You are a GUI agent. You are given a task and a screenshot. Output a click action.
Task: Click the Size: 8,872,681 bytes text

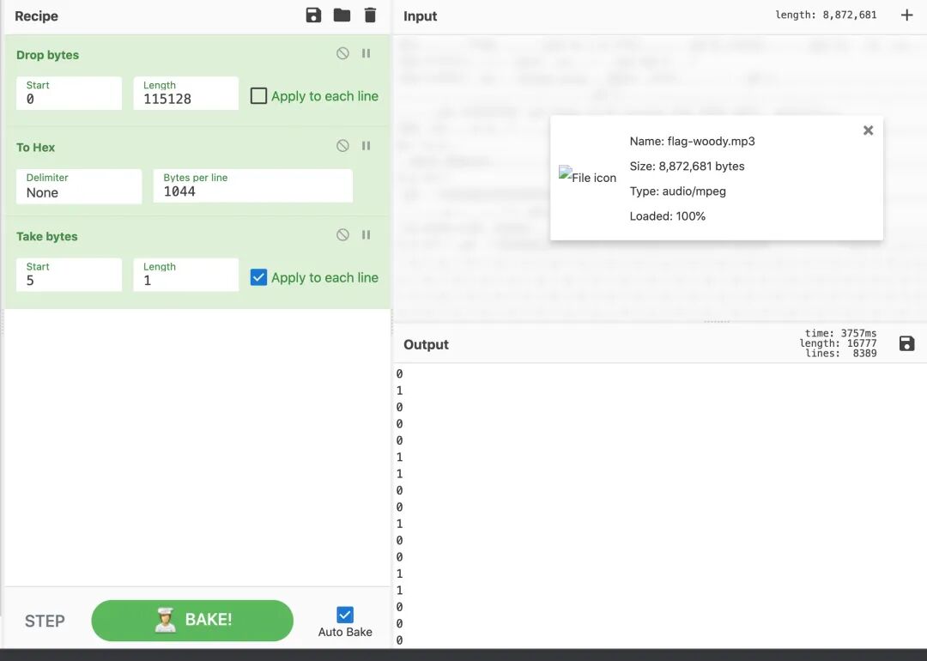(687, 167)
